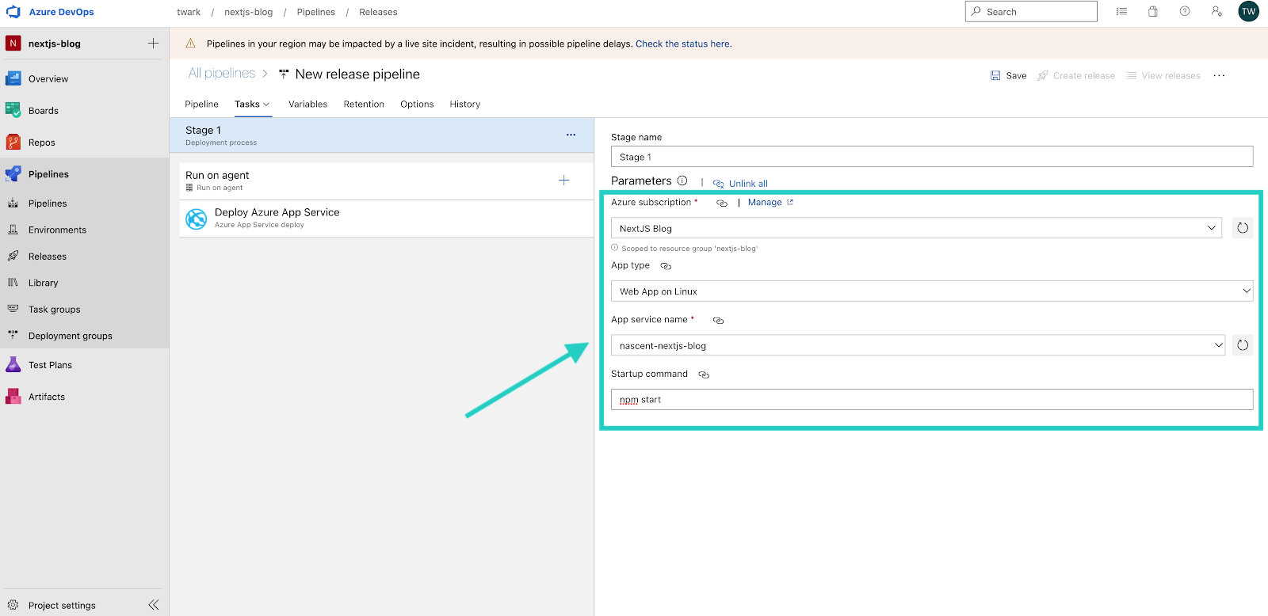
Task: Open the work items list icon in header
Action: point(1121,12)
